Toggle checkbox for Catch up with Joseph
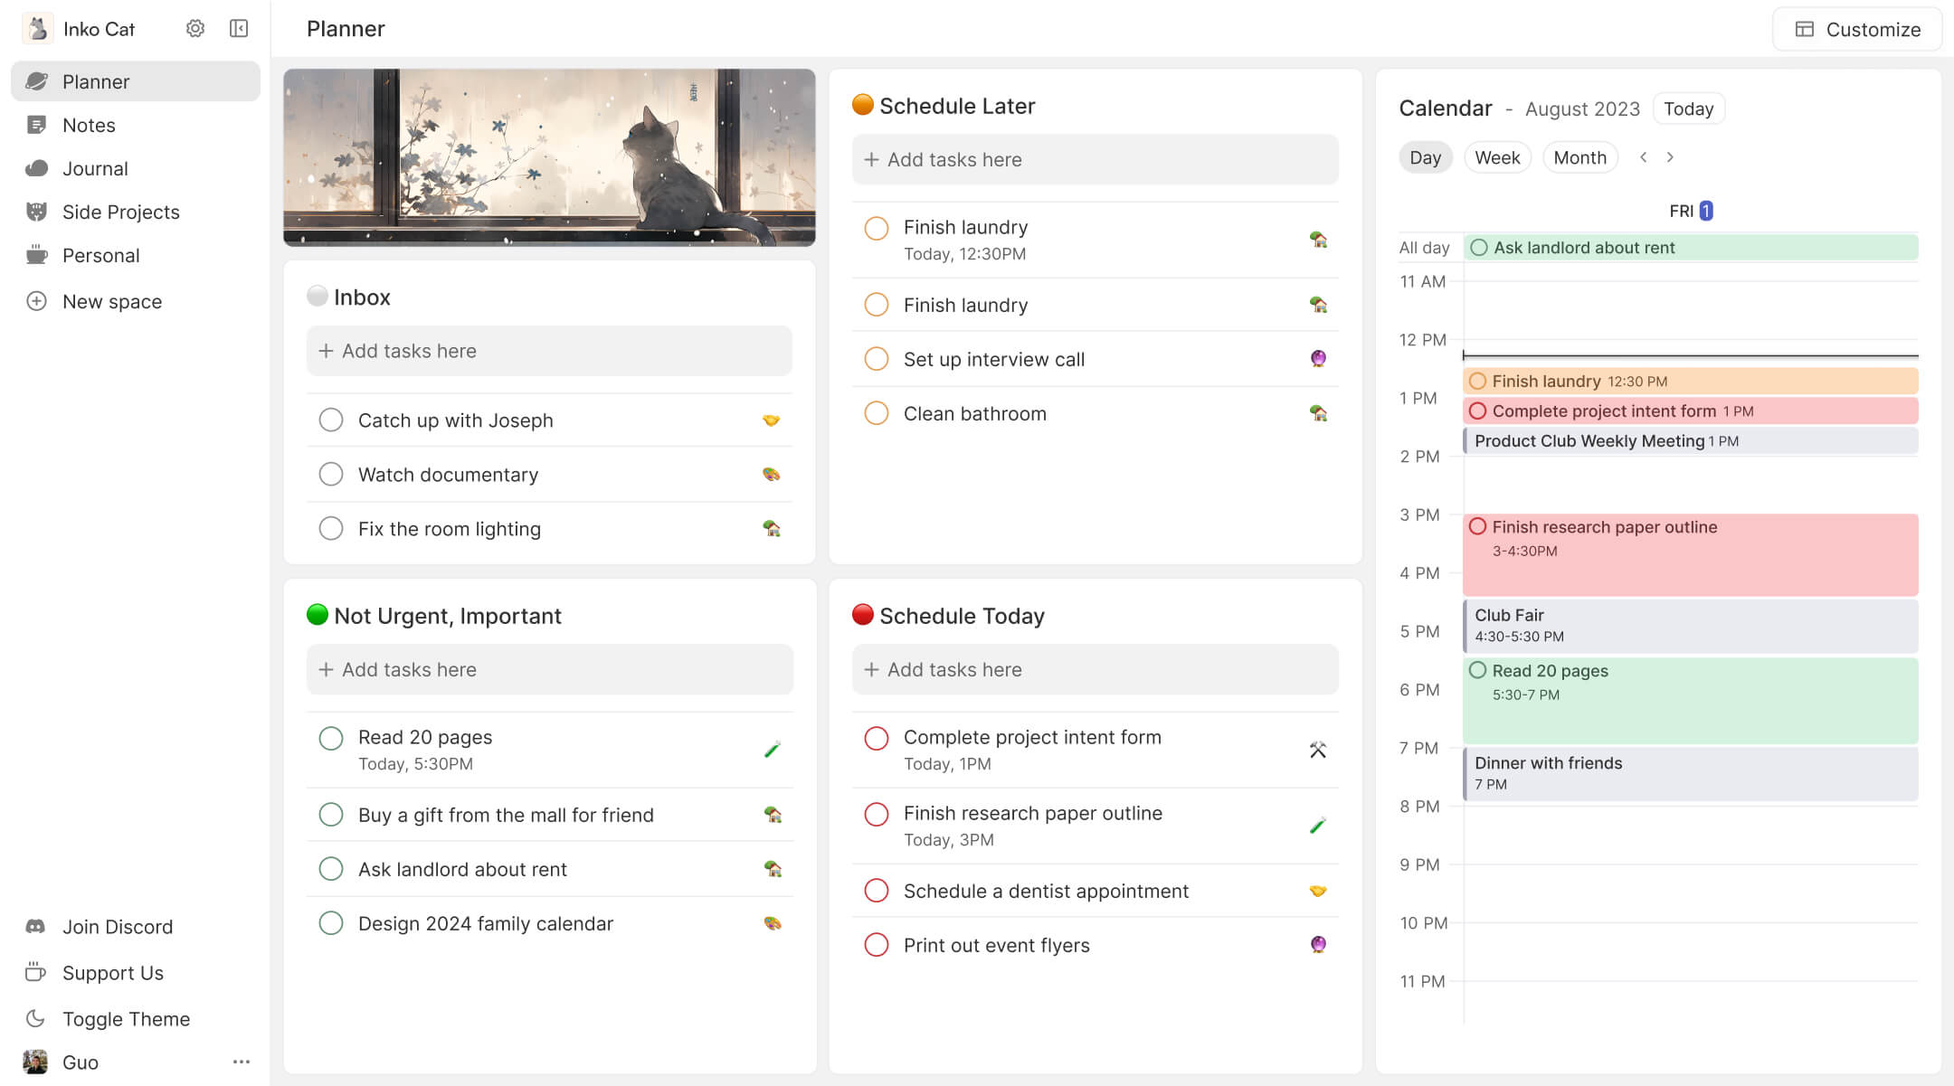Image resolution: width=1954 pixels, height=1086 pixels. pyautogui.click(x=330, y=420)
